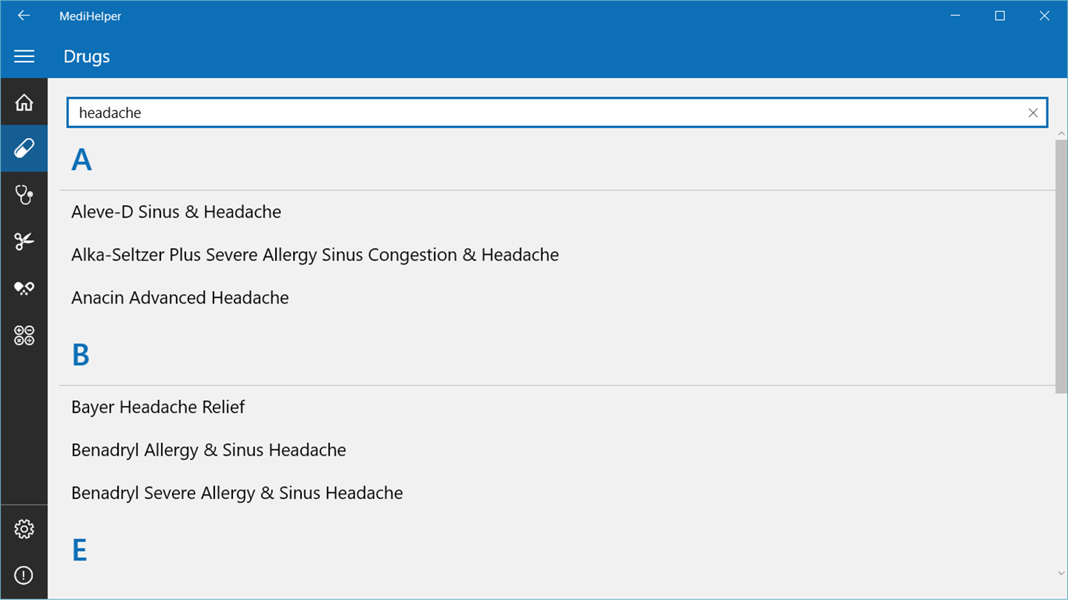Viewport: 1068px width, 600px height.
Task: Open the stethoscope section in sidebar
Action: tap(24, 195)
